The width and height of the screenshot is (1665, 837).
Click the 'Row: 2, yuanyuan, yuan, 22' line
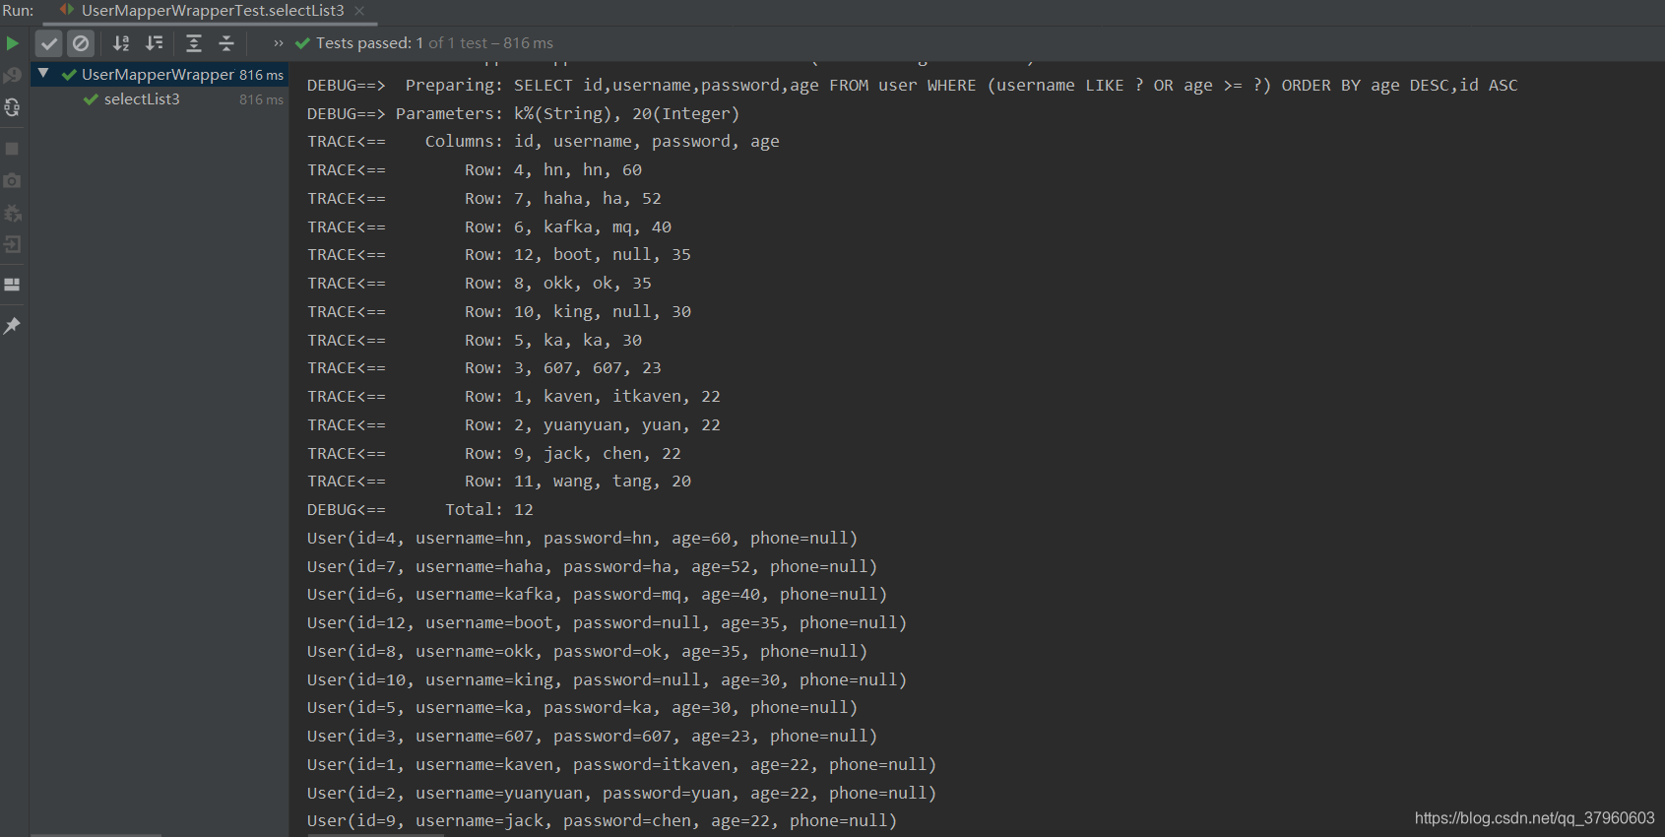point(514,425)
